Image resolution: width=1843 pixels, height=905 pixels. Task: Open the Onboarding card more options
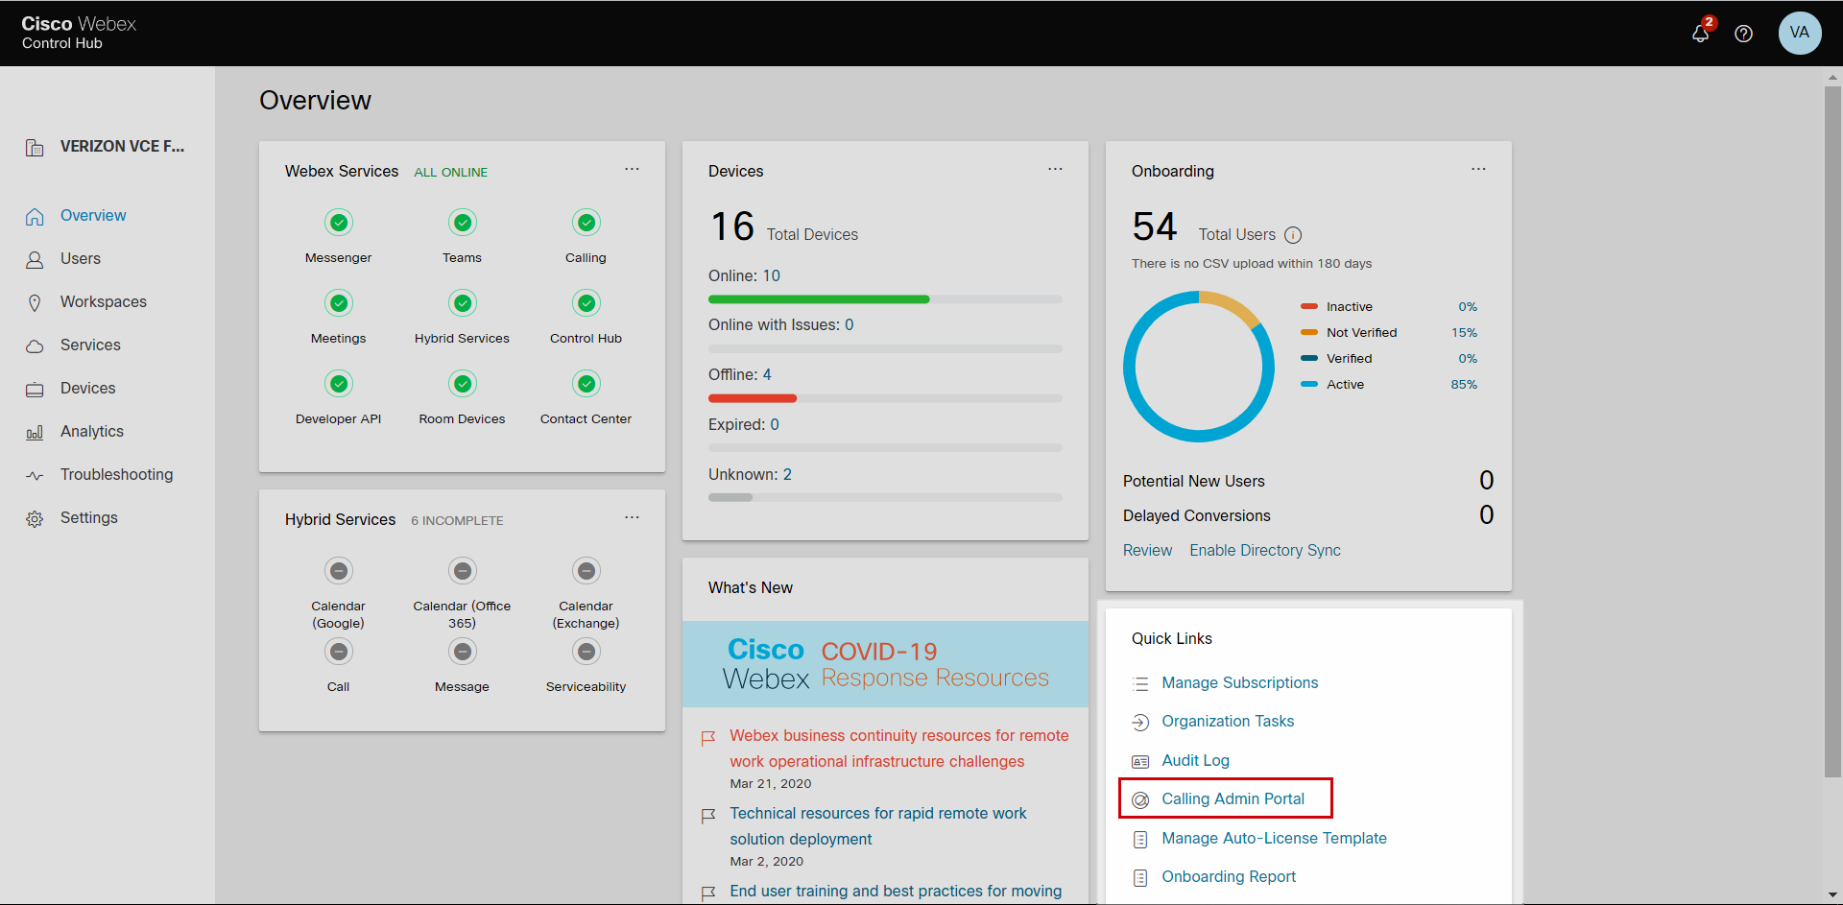(1478, 169)
